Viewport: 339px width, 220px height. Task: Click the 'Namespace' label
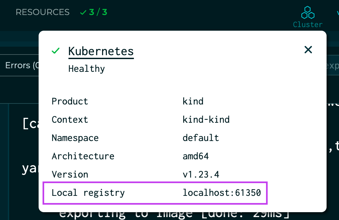75,138
